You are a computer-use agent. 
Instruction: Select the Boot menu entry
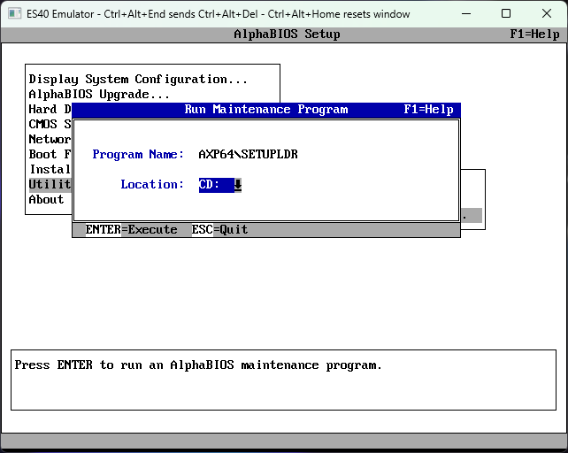(50, 154)
